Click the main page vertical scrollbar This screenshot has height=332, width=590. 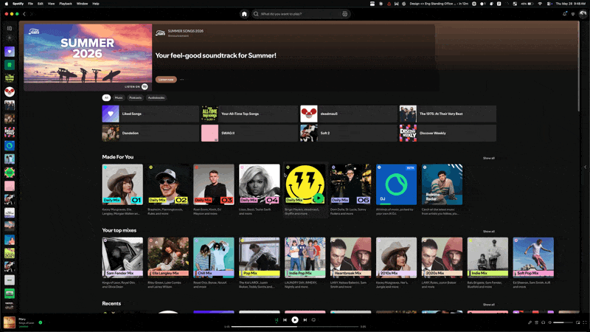(579, 66)
